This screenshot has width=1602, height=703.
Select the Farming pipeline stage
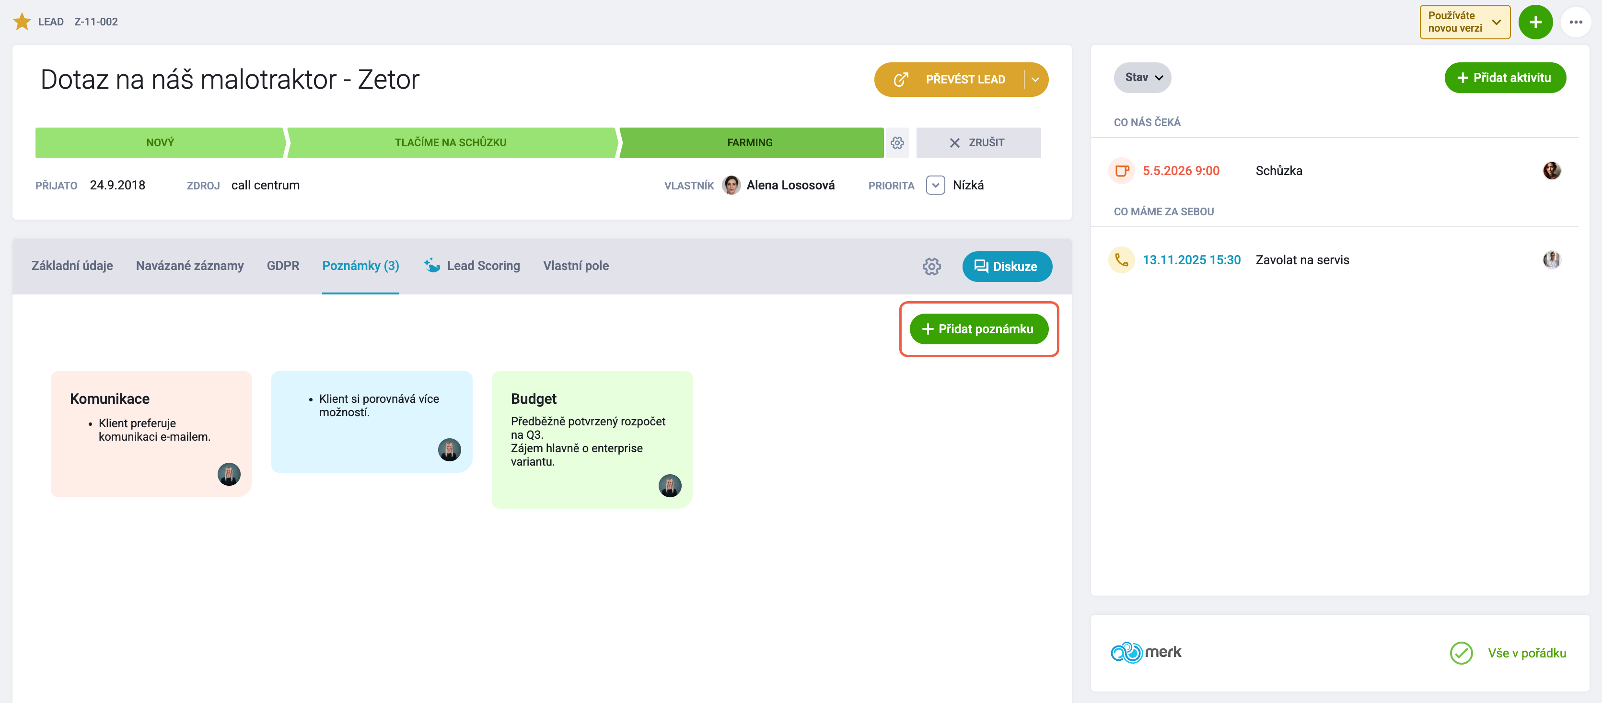[750, 142]
